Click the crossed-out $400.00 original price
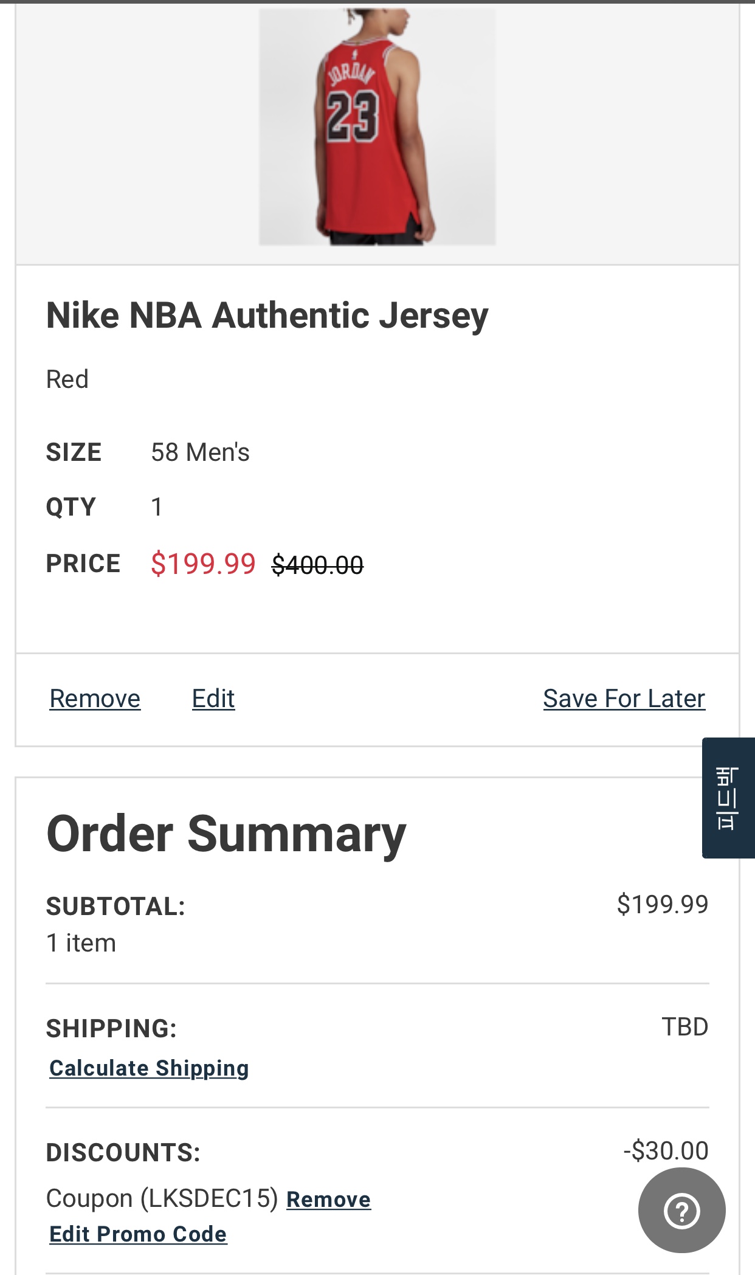Image resolution: width=755 pixels, height=1275 pixels. 317,565
